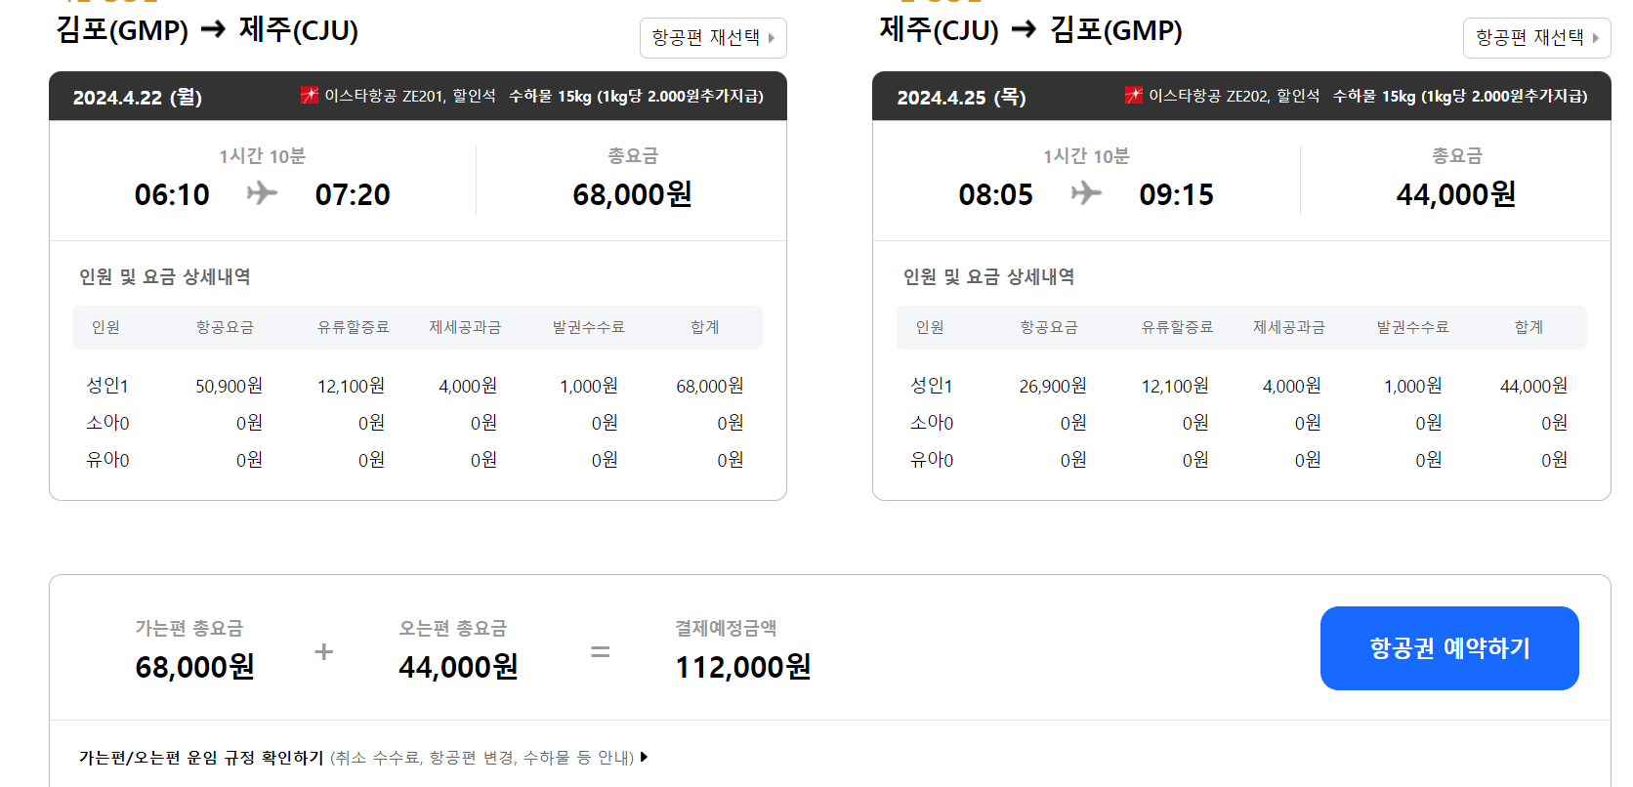Click 소아0 row label in outbound table
Image resolution: width=1633 pixels, height=787 pixels.
[x=107, y=423]
